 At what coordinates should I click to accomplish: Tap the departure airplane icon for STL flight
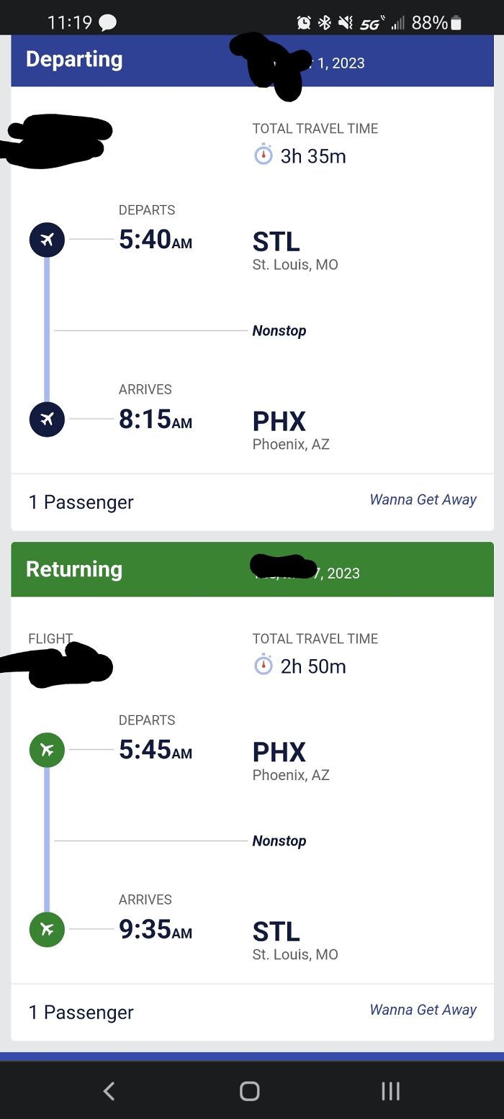46,239
